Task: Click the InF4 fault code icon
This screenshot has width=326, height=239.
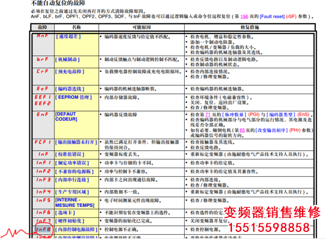Action: pyautogui.click(x=43, y=191)
